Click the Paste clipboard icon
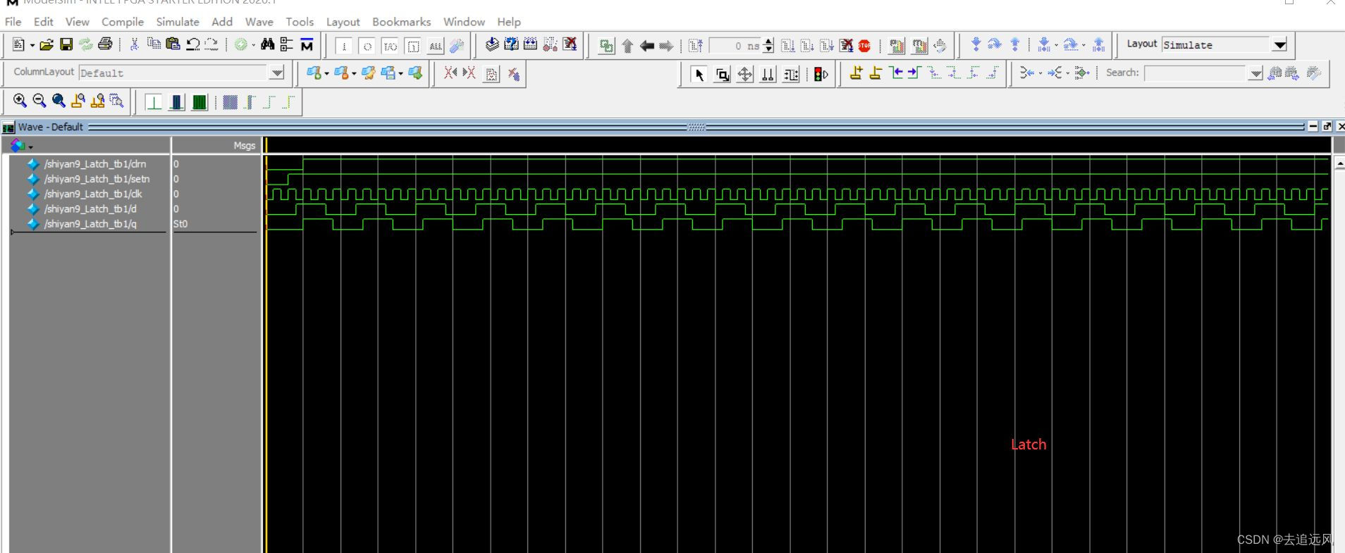This screenshot has height=553, width=1345. 173,44
